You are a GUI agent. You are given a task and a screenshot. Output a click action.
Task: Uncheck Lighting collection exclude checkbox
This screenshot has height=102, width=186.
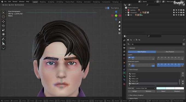(x=174, y=10)
